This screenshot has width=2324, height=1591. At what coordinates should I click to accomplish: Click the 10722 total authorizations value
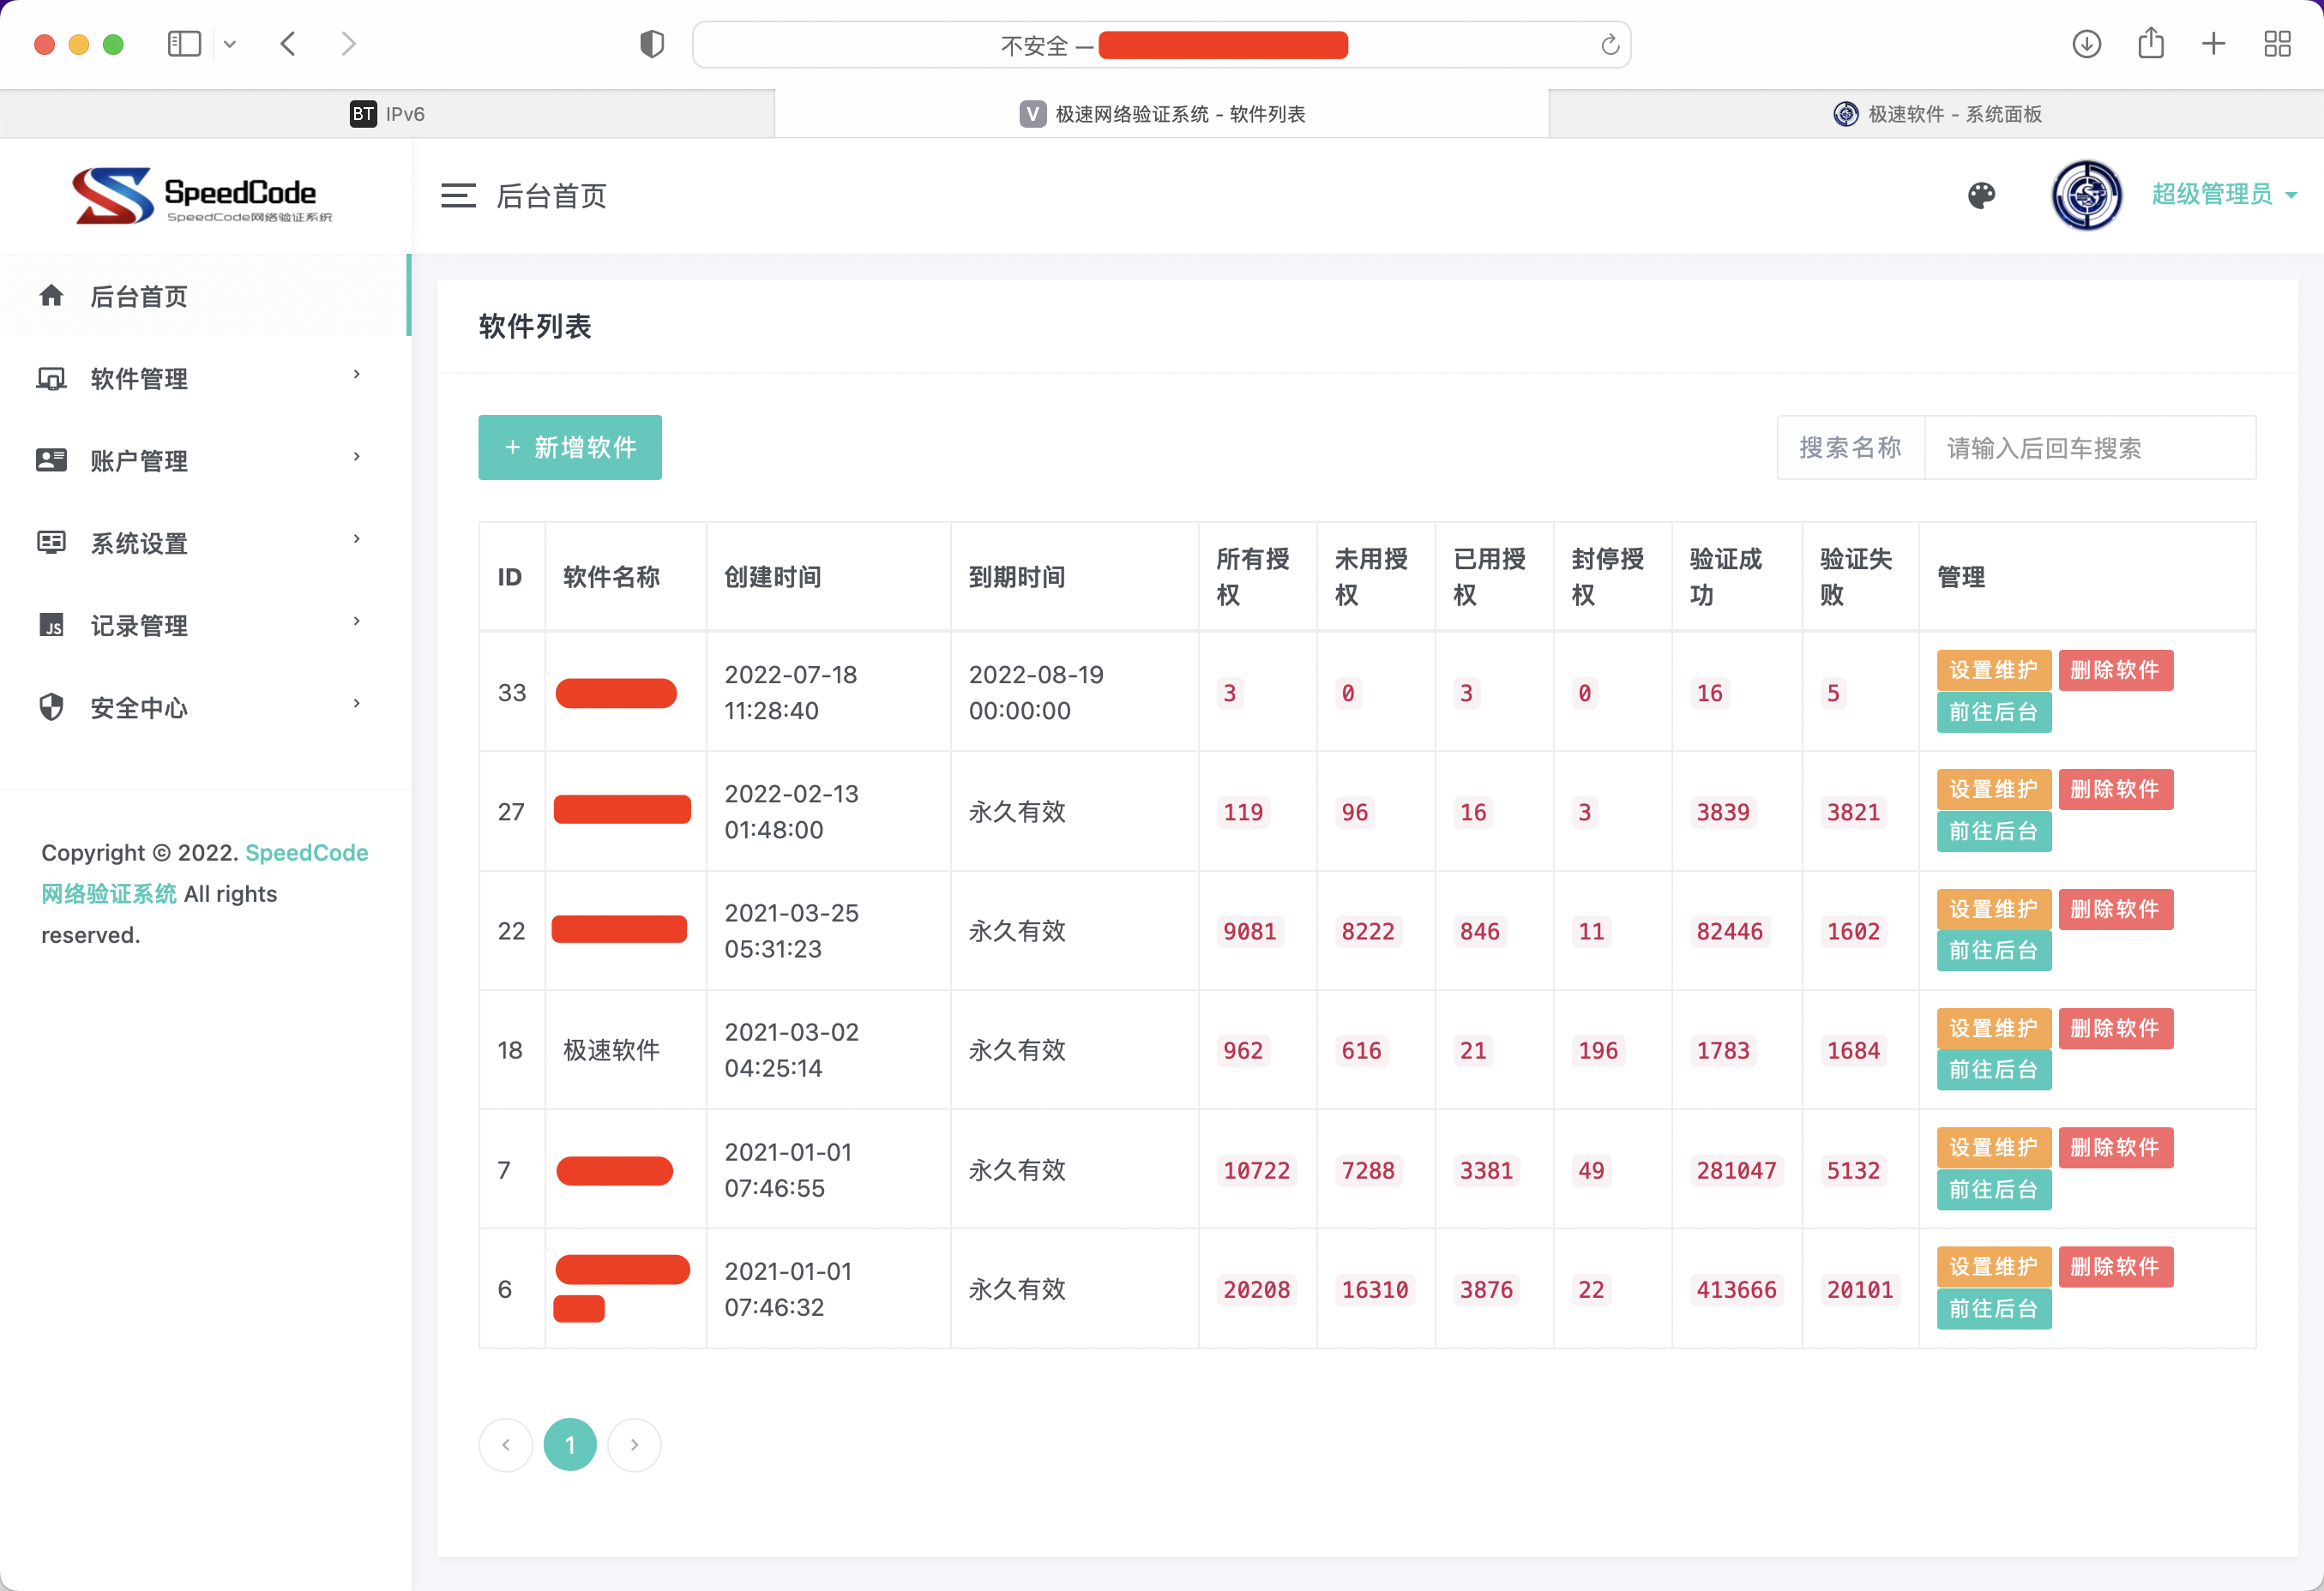1256,1170
